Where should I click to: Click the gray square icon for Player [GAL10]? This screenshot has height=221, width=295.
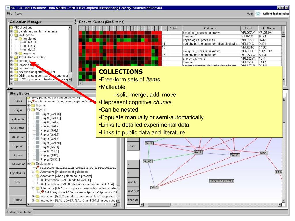click(x=37, y=114)
